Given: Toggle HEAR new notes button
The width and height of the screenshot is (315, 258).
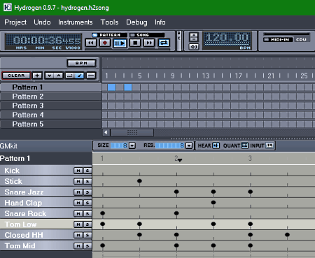Looking at the screenshot, I should [216, 145].
